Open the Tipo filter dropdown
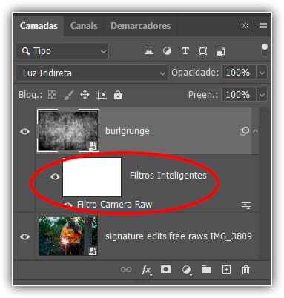The image size is (284, 298). pos(62,51)
